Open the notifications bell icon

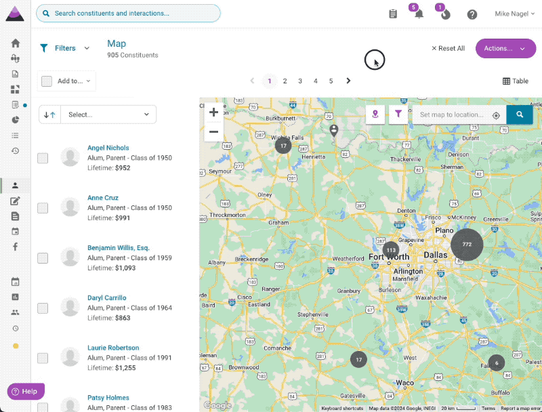point(419,14)
